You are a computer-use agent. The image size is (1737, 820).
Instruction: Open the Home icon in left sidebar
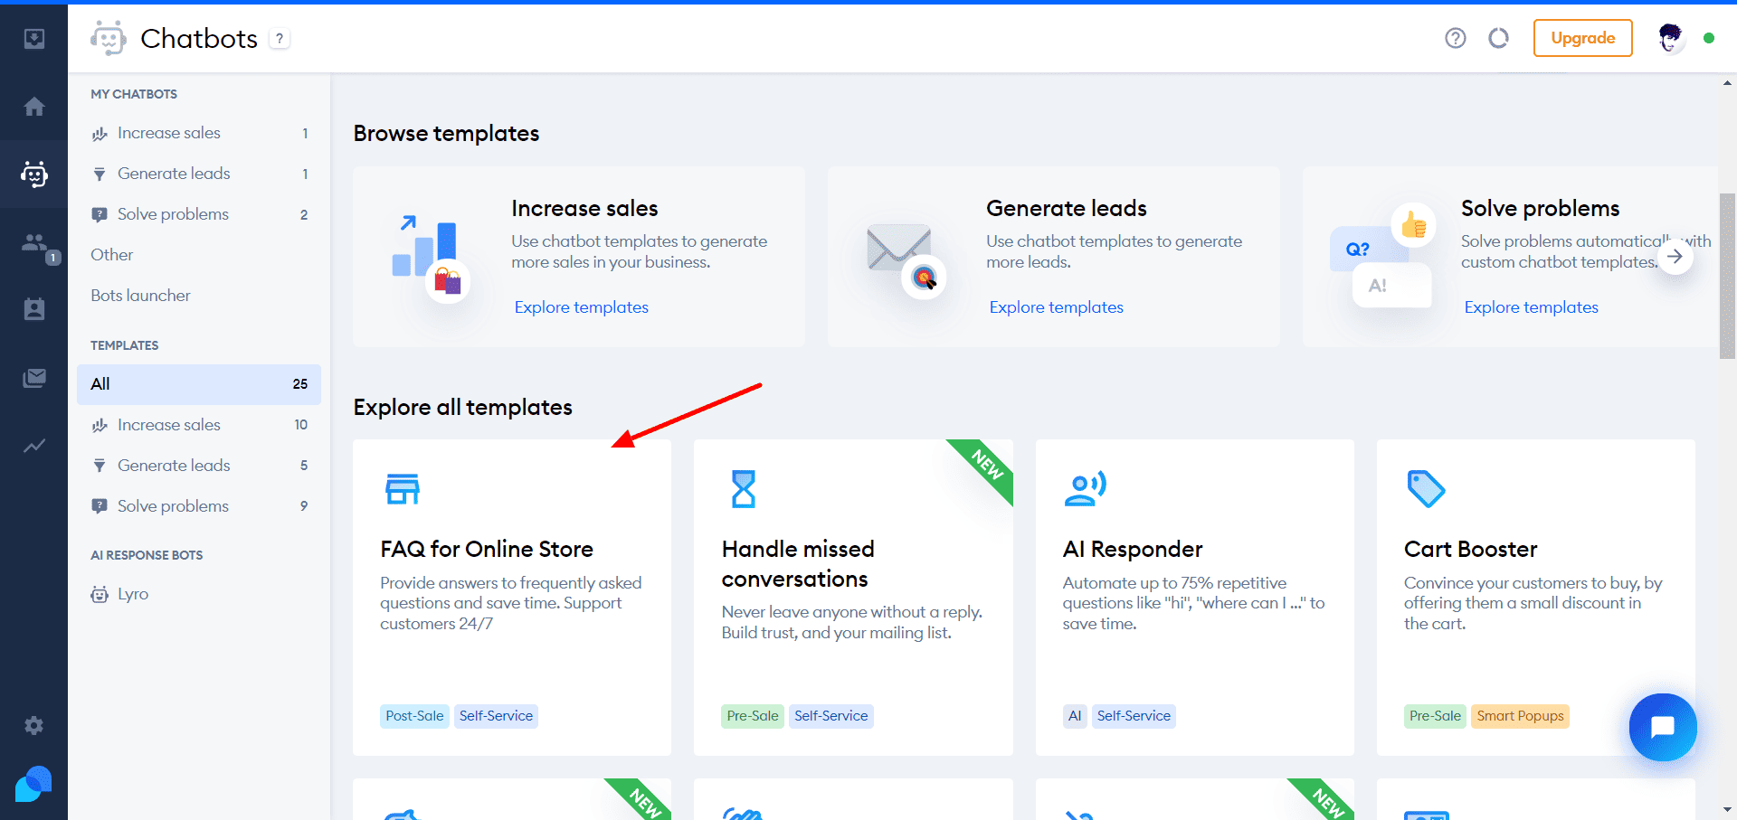tap(34, 107)
